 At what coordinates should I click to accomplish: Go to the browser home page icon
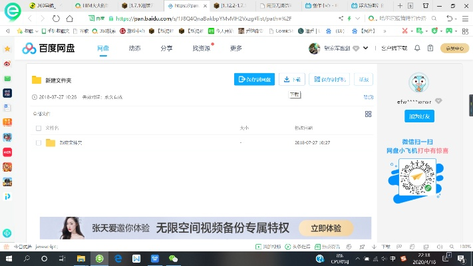70,19
